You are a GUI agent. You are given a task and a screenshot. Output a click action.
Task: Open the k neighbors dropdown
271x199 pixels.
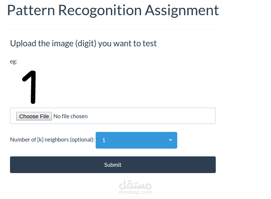136,140
